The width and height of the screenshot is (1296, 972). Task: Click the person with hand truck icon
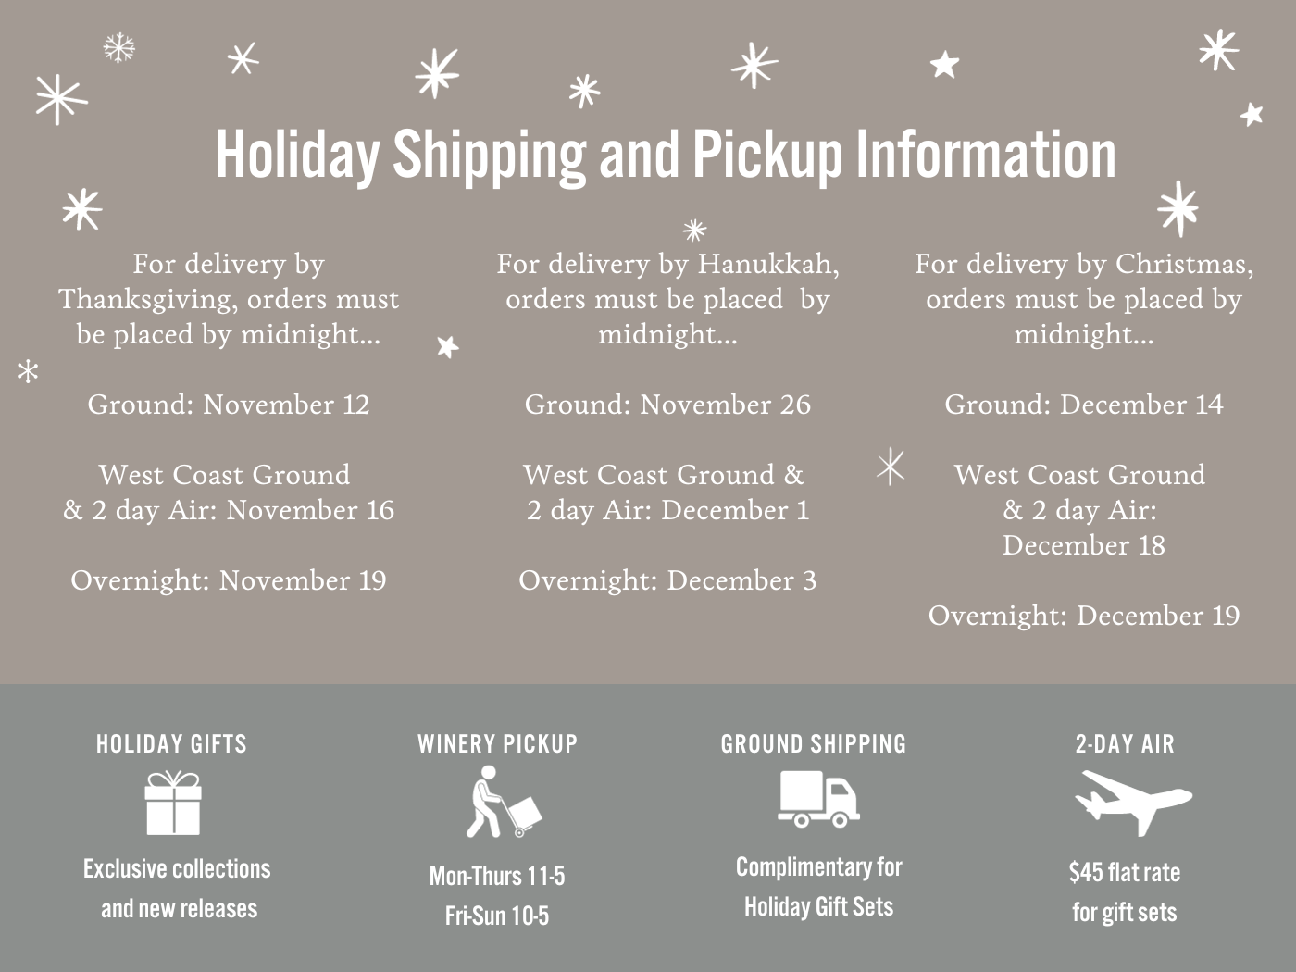[x=504, y=802]
